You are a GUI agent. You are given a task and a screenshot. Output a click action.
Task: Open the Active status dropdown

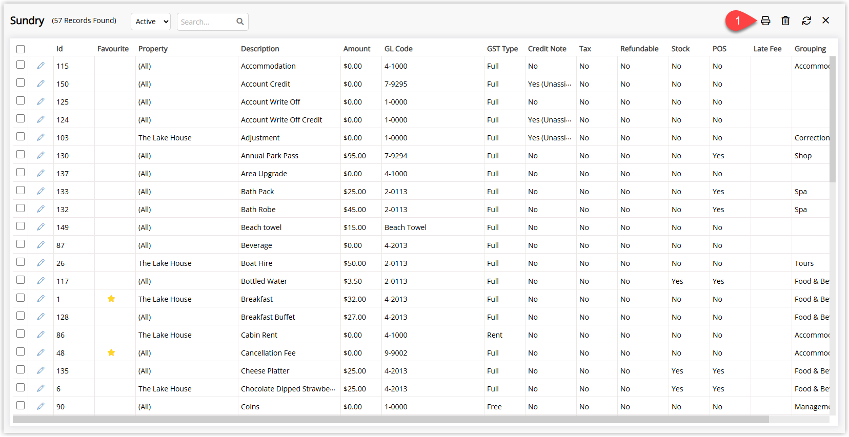[x=151, y=22]
